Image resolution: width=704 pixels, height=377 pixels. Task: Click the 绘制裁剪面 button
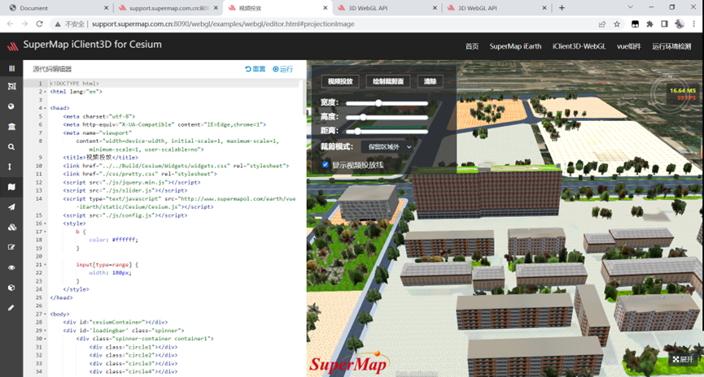[x=388, y=81]
